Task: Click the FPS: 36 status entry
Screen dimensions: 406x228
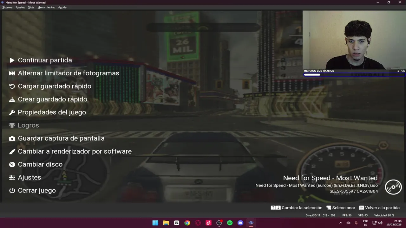Action: point(347,215)
